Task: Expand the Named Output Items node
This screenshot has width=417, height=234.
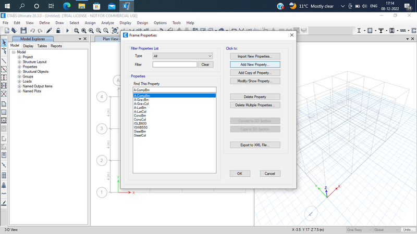Action: coord(19,86)
